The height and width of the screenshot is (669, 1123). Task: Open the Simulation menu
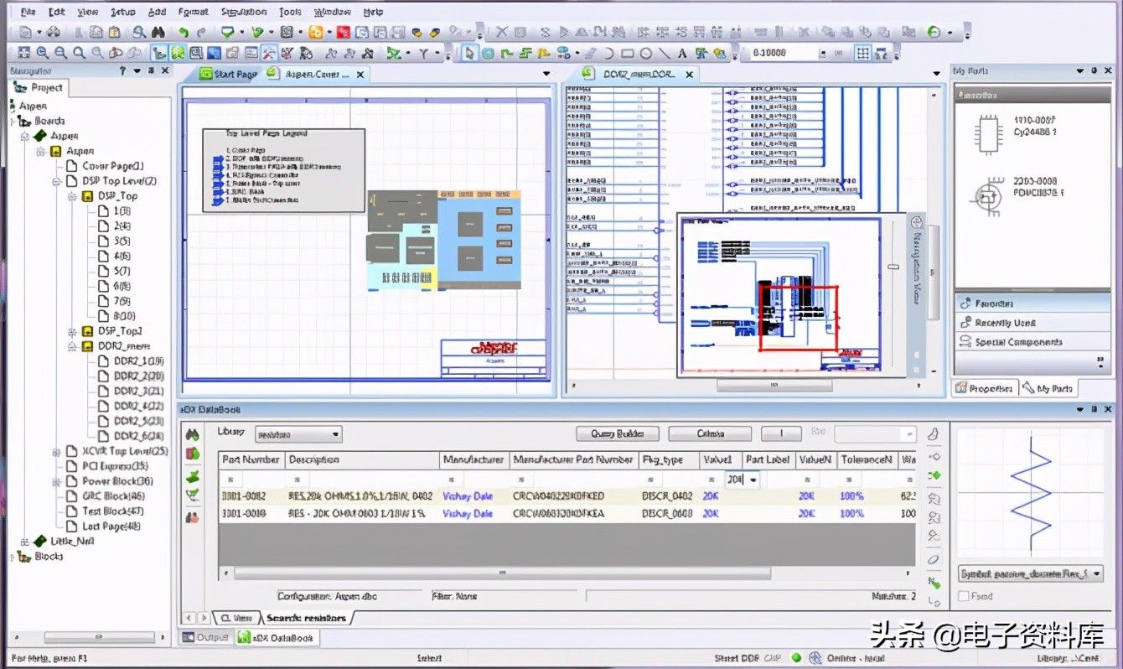pos(244,12)
